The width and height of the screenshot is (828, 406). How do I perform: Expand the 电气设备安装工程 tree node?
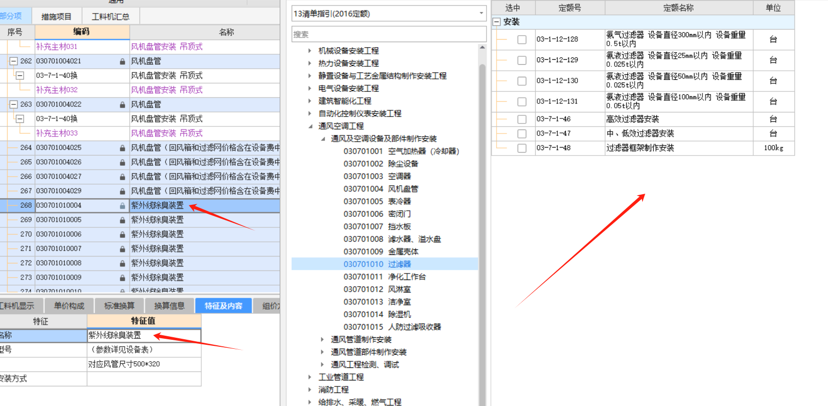click(310, 88)
